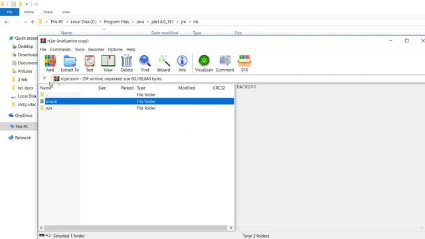Open the Help menu

tap(131, 49)
